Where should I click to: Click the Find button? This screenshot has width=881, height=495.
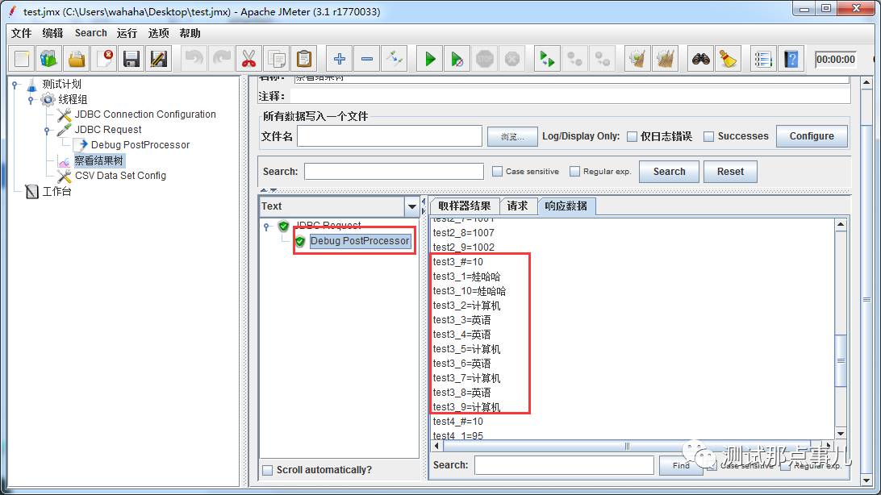tap(680, 465)
